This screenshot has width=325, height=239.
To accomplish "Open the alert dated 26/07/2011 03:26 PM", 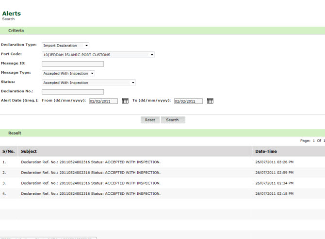I will 91,162.
